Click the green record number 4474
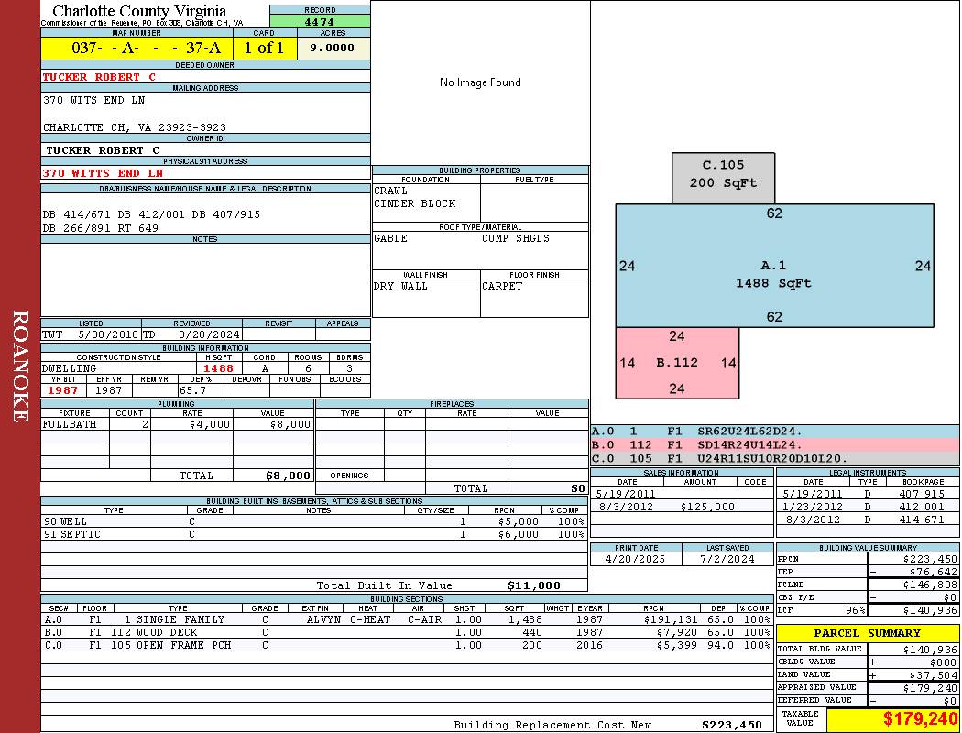 [320, 21]
